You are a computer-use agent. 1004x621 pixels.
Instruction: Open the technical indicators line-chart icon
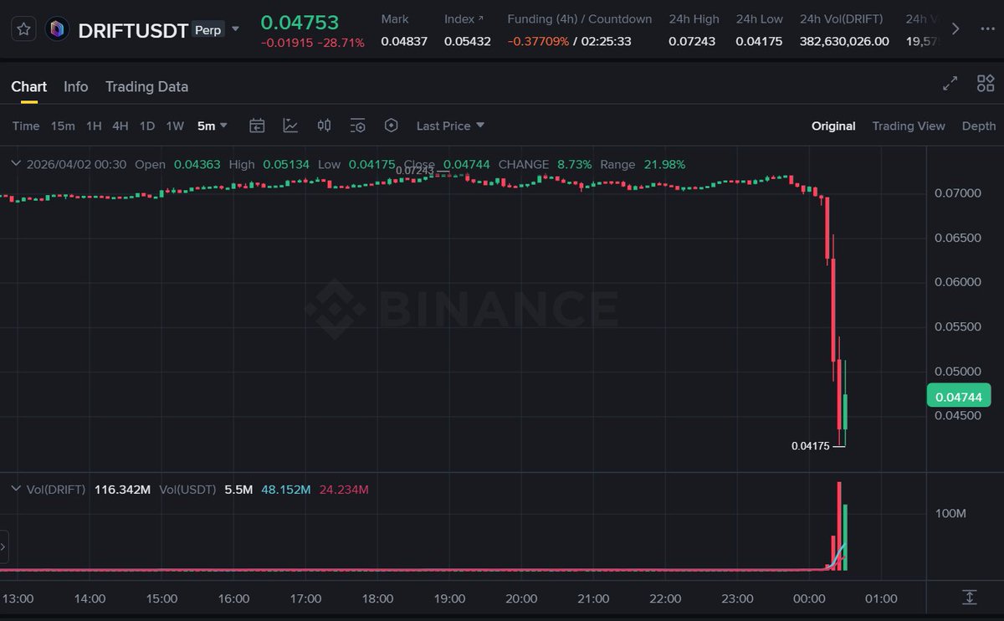tap(290, 126)
